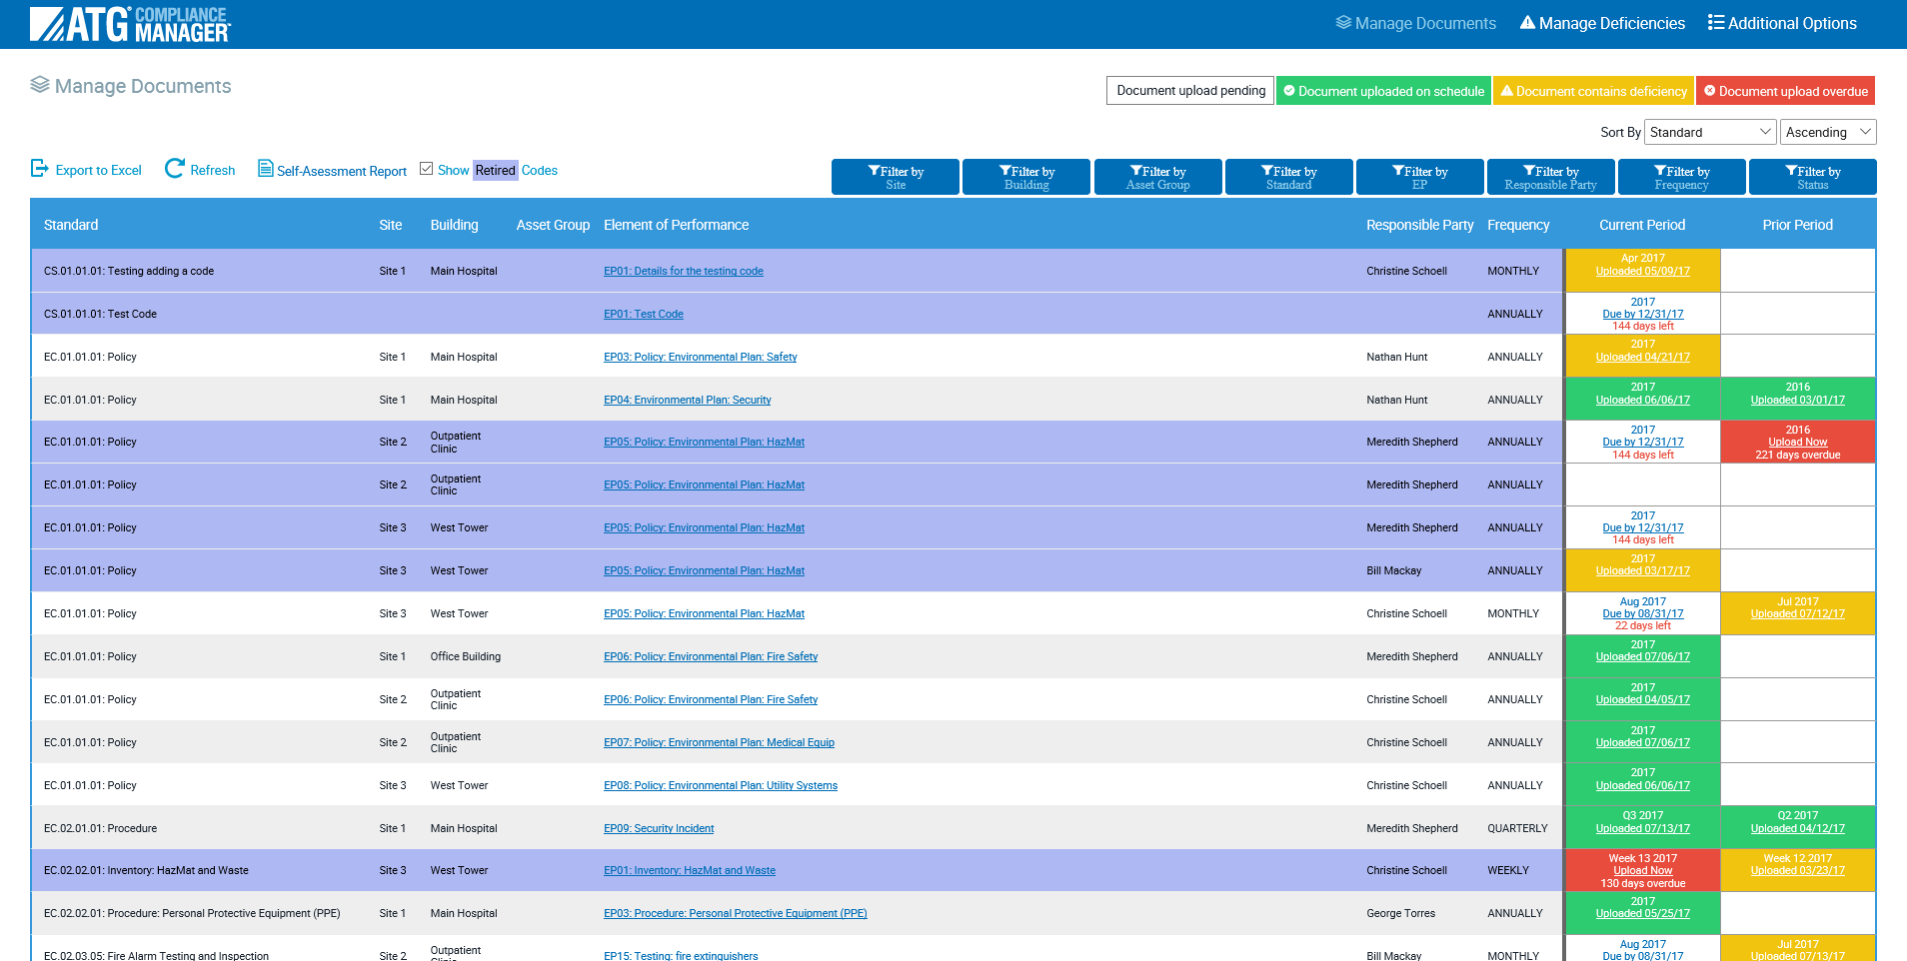Viewport: 1907px width, 961px height.
Task: Click Document upload pending legend box
Action: 1190,90
